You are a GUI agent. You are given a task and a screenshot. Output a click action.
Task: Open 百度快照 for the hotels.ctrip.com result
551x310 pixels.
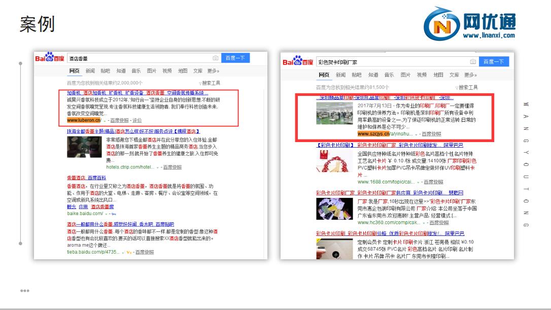[172, 167]
